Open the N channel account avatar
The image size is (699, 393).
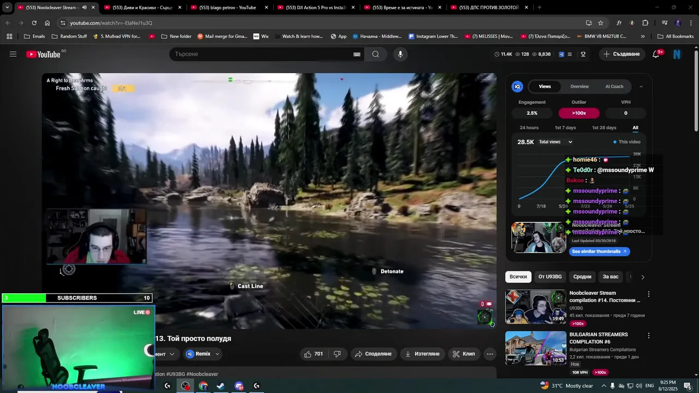click(677, 54)
